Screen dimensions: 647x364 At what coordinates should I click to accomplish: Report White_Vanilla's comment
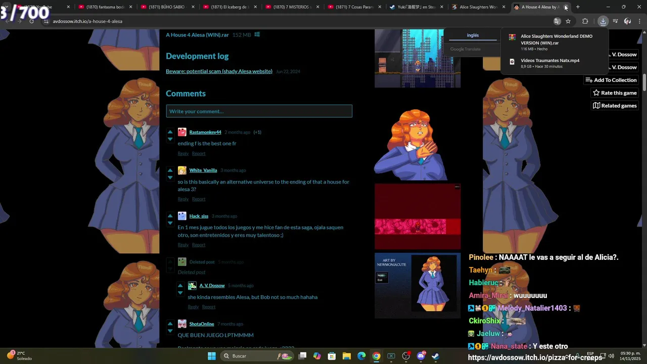pos(199,199)
